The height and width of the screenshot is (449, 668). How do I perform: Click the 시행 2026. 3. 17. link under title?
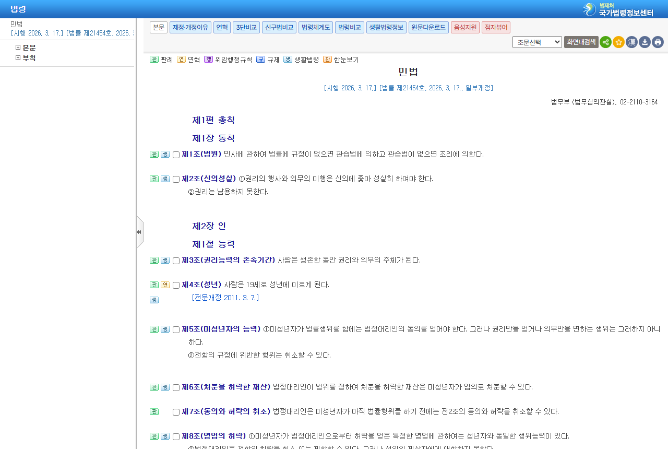point(350,88)
